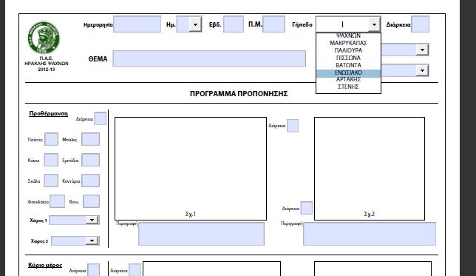Click the top-row Διάρκεια field beside Γήπεδο
This screenshot has height=276, width=476.
(420, 24)
